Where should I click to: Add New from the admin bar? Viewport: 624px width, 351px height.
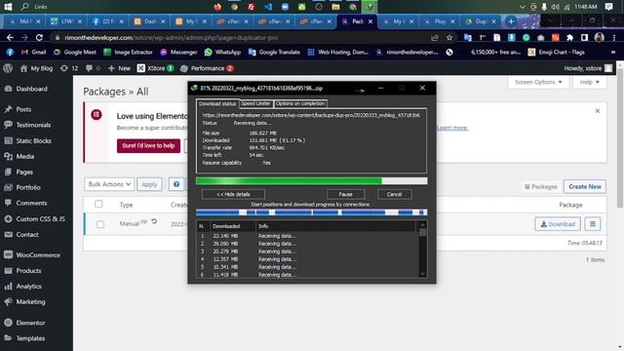(x=119, y=68)
